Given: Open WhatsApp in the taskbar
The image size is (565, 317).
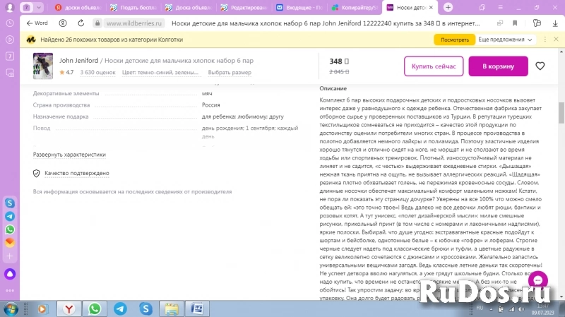Looking at the screenshot, I should [95, 309].
